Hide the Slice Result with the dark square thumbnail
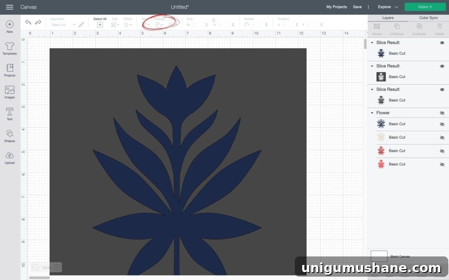 [x=442, y=66]
